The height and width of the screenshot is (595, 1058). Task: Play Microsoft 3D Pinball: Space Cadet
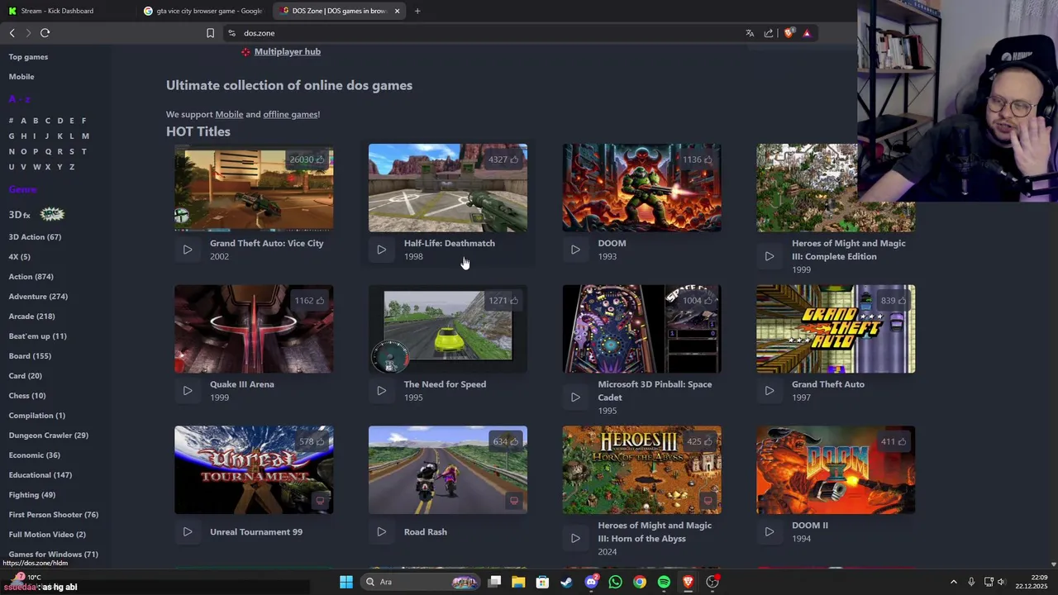pyautogui.click(x=575, y=397)
